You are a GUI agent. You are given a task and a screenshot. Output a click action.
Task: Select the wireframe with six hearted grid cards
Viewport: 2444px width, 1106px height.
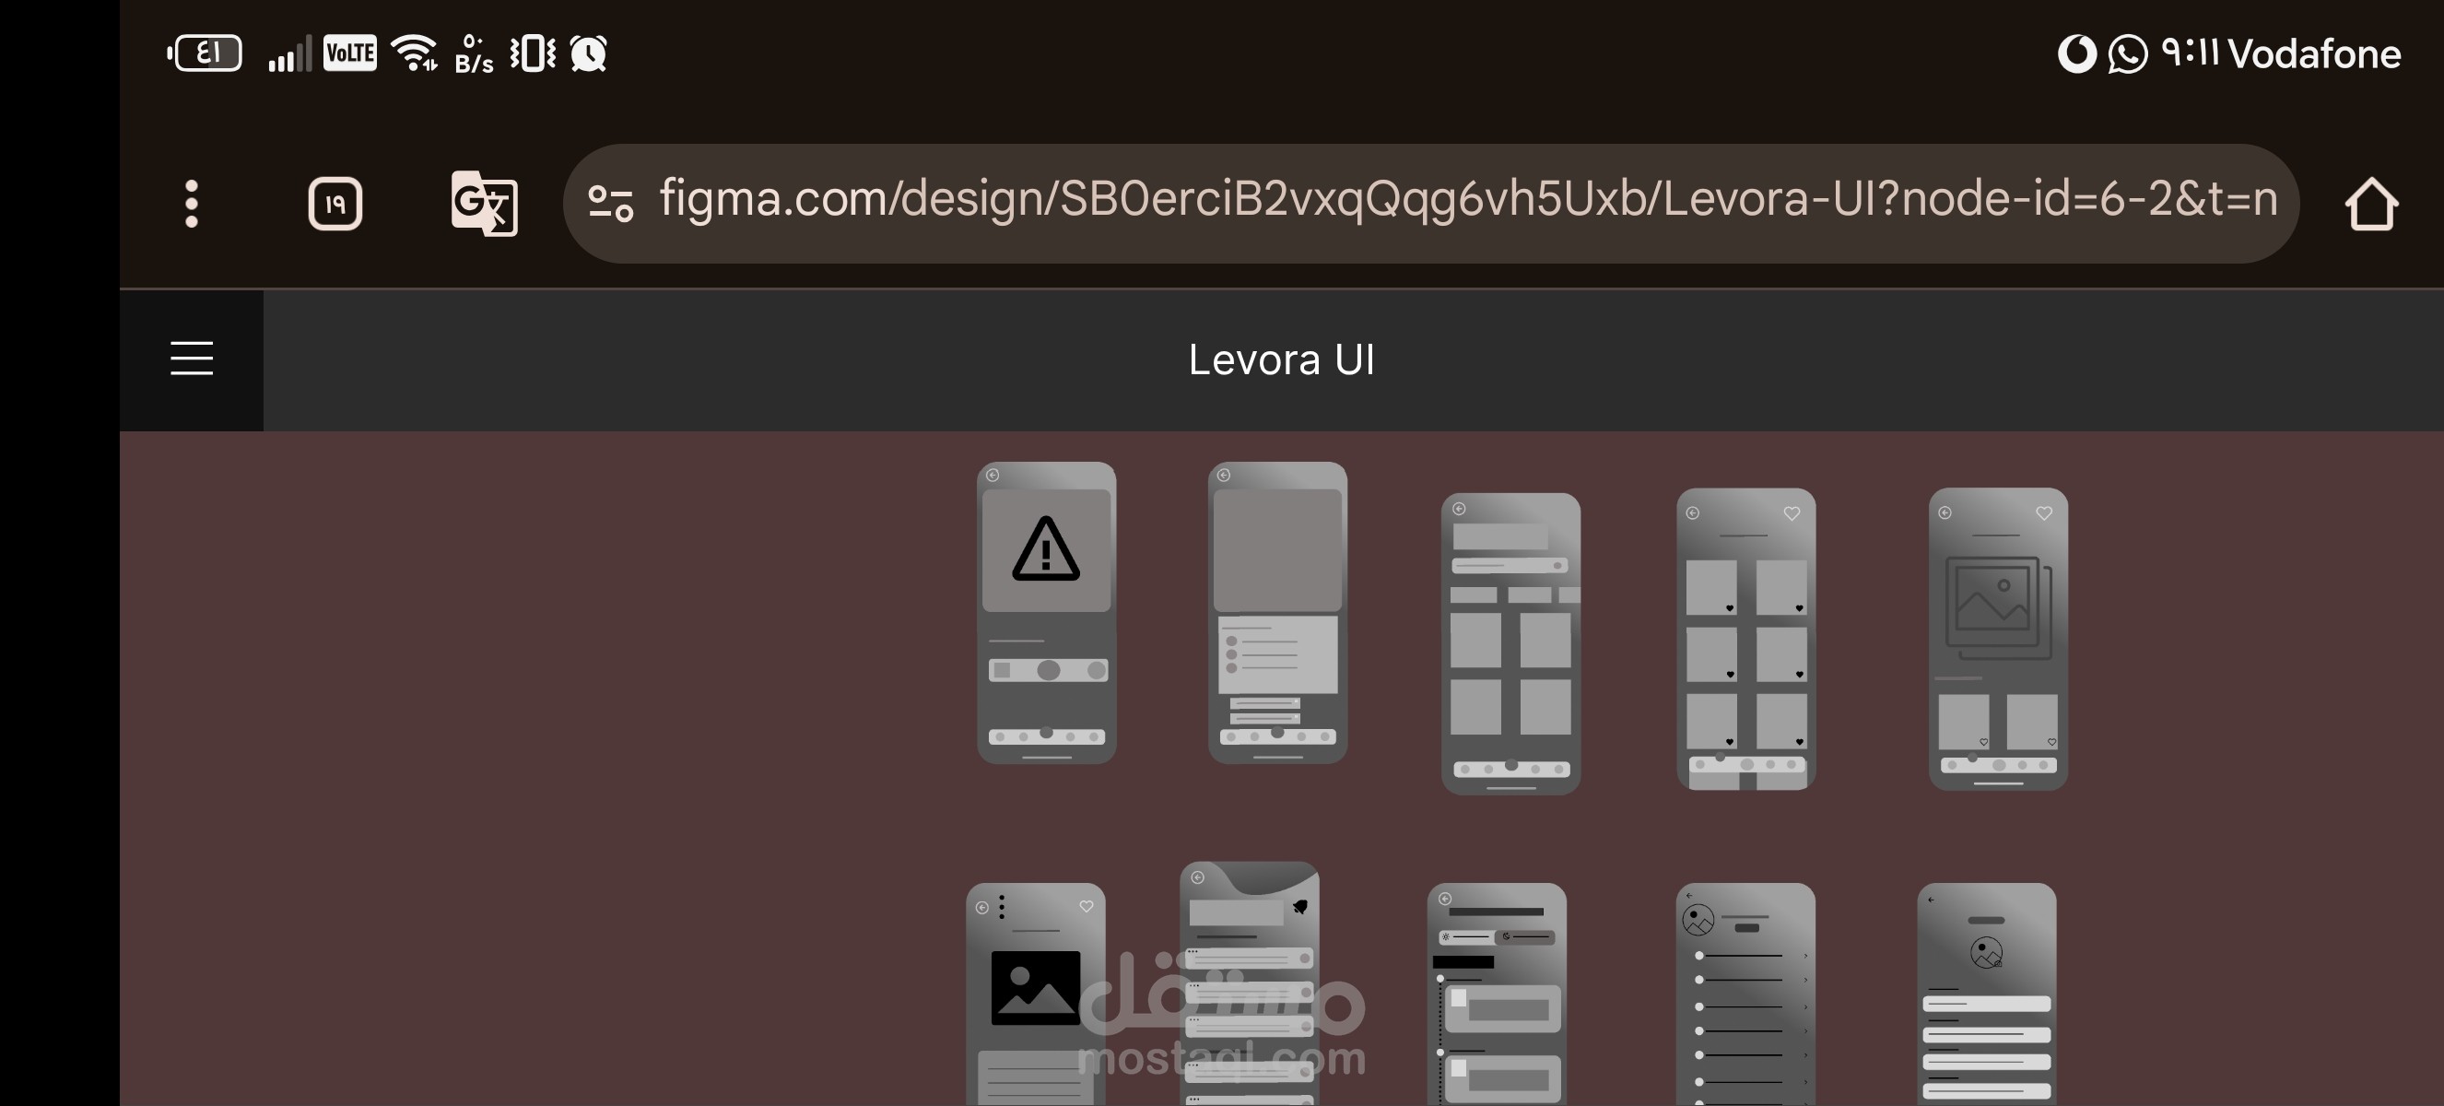pyautogui.click(x=1745, y=640)
